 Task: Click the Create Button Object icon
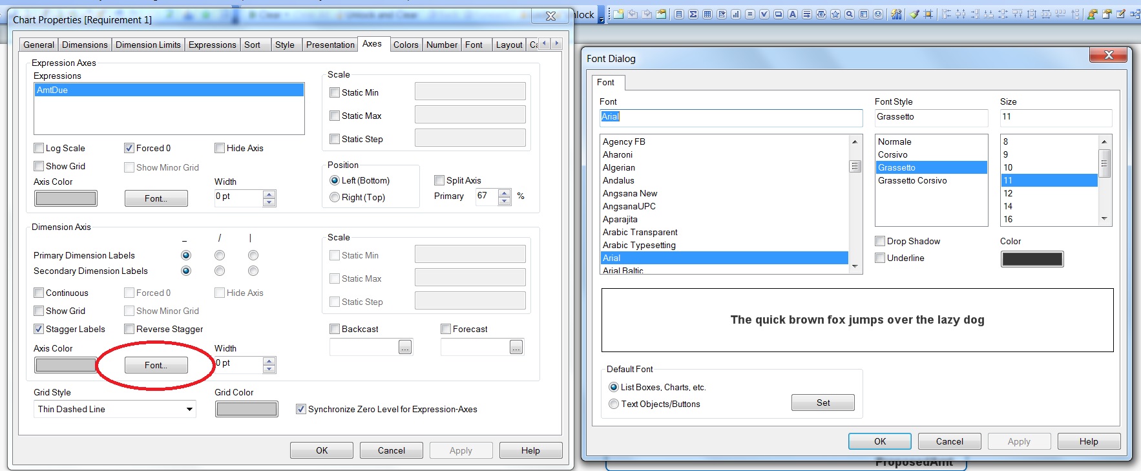coord(779,14)
